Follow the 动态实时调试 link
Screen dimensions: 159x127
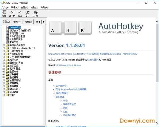(x=69, y=115)
